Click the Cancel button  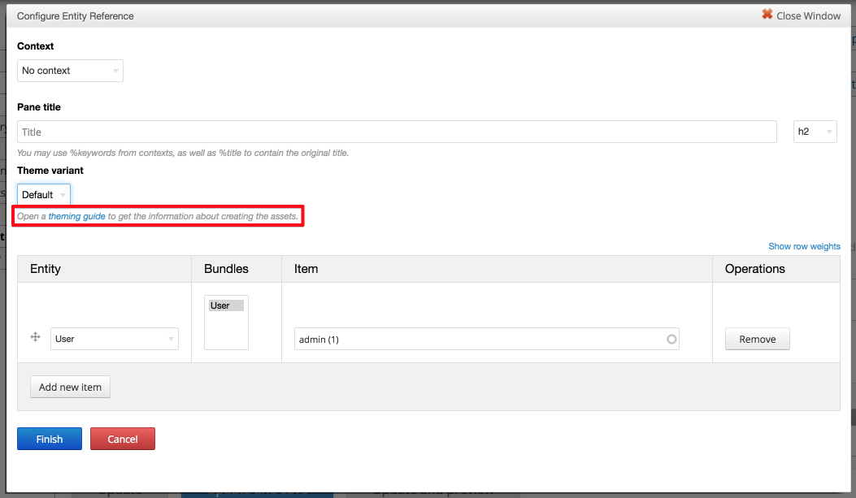pyautogui.click(x=122, y=439)
